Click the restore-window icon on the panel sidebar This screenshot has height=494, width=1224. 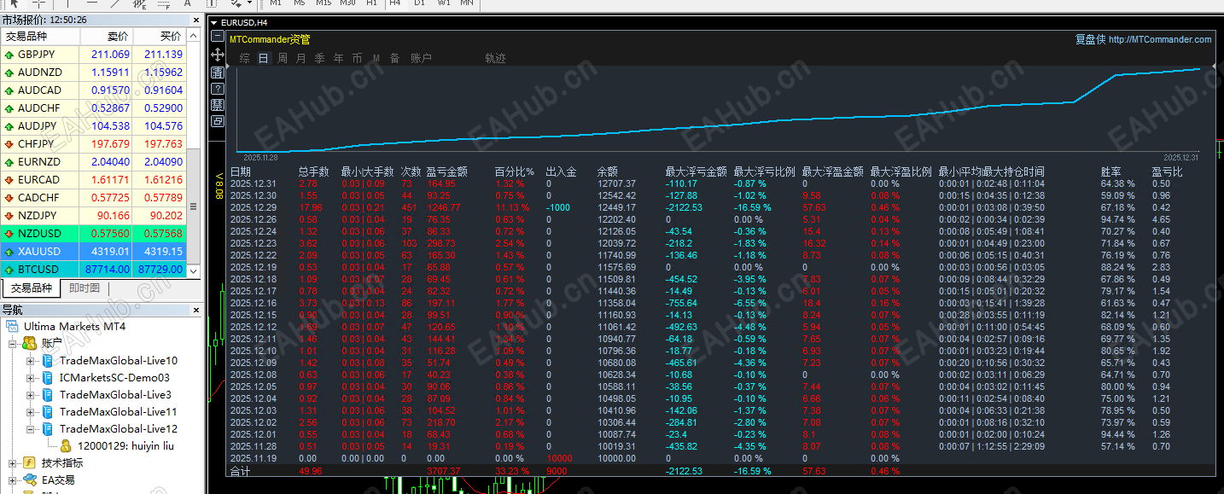pyautogui.click(x=218, y=121)
